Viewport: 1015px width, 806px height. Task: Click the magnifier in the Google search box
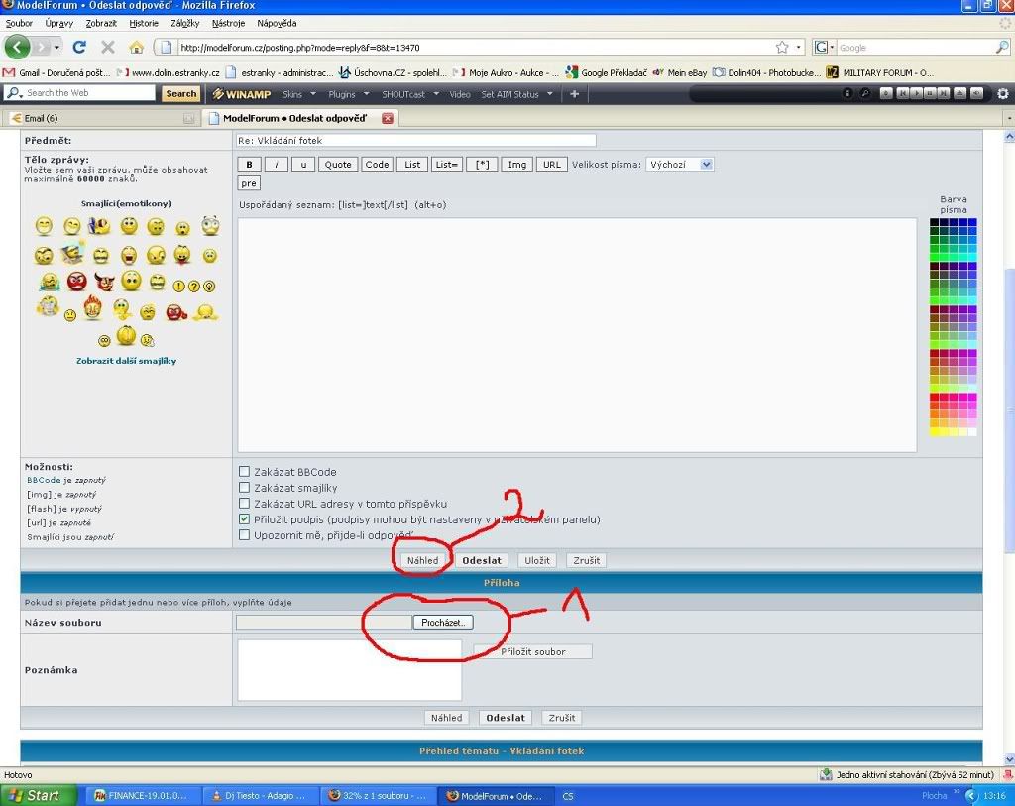(1001, 48)
